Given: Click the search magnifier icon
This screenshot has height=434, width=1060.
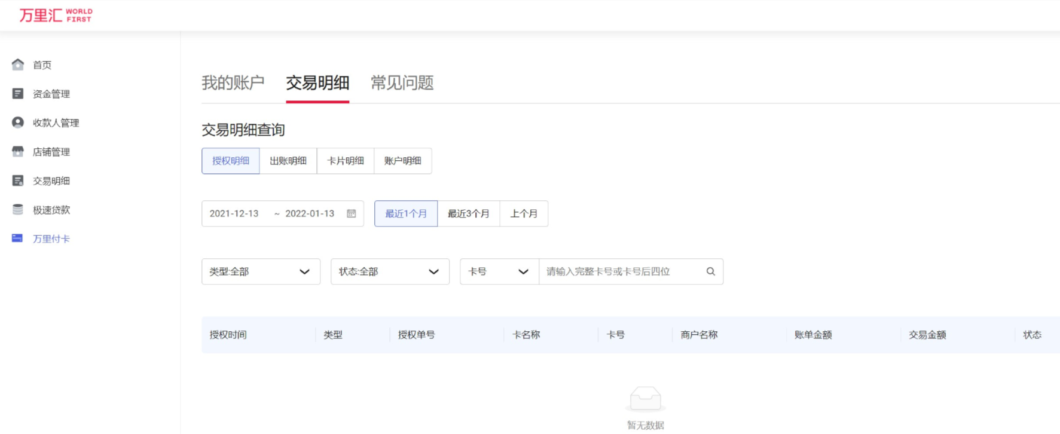Looking at the screenshot, I should pos(710,271).
